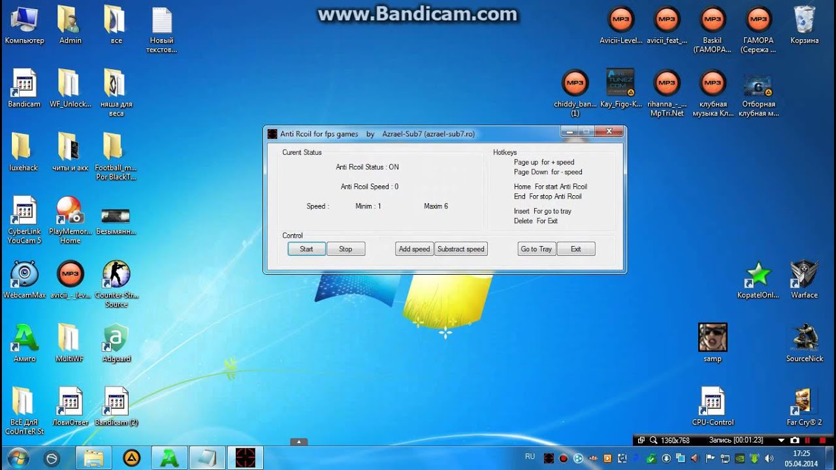Click the NVIDIA tray icon
The height and width of the screenshot is (470, 836).
740,458
